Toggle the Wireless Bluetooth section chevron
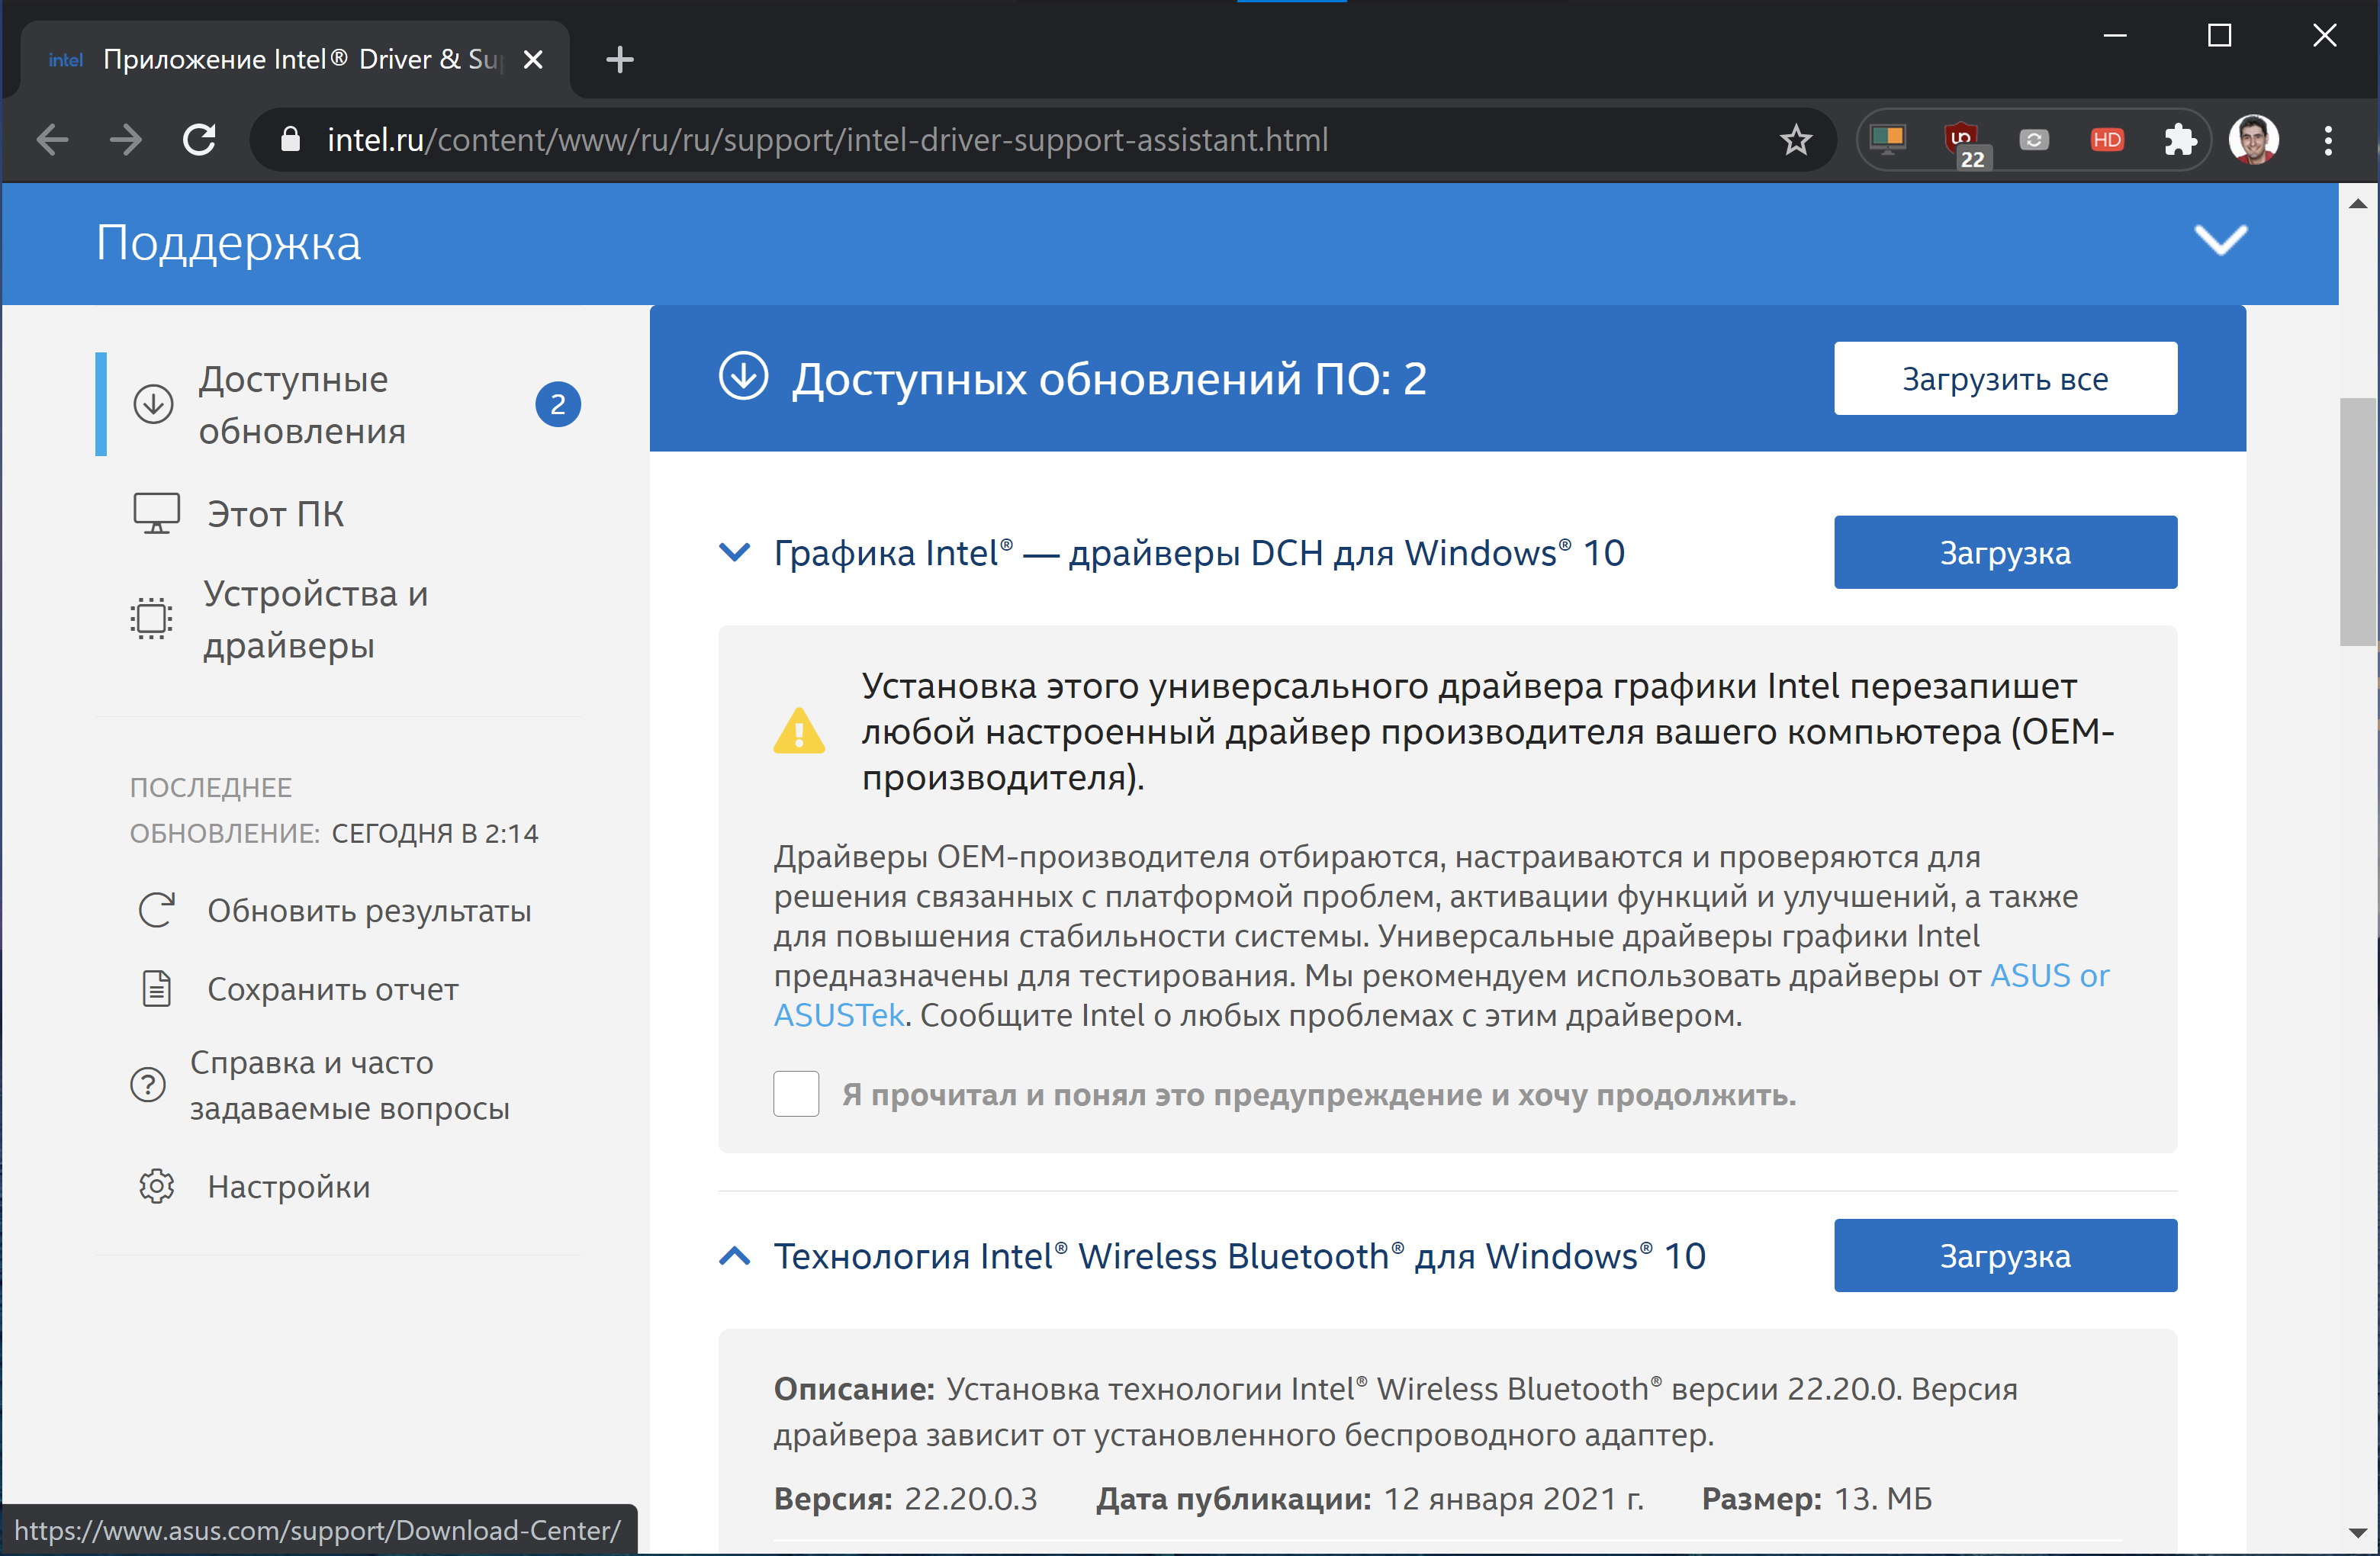The image size is (2380, 1556). tap(735, 1255)
